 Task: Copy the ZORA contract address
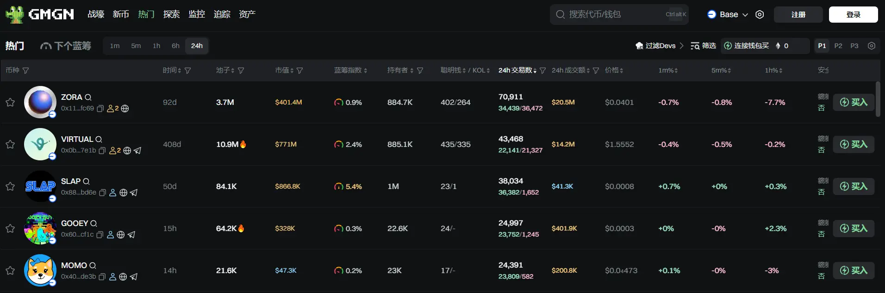(100, 109)
